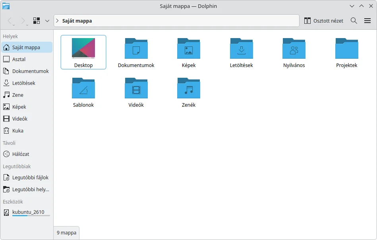The width and height of the screenshot is (377, 240).
Task: Select Saját mappa in Helyek sidebar
Action: click(27, 47)
